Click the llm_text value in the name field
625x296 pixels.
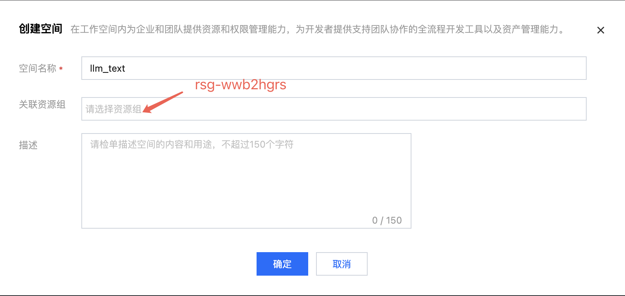pyautogui.click(x=108, y=69)
